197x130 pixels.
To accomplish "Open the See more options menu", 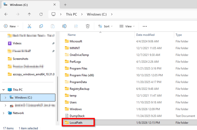I will 144,26.
